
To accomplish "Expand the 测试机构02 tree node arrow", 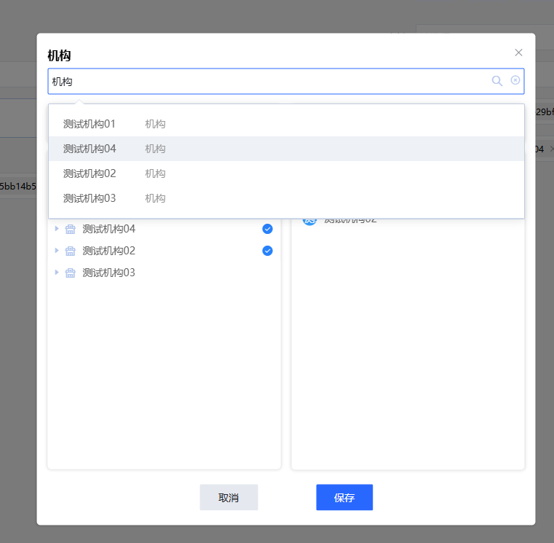I will click(57, 251).
